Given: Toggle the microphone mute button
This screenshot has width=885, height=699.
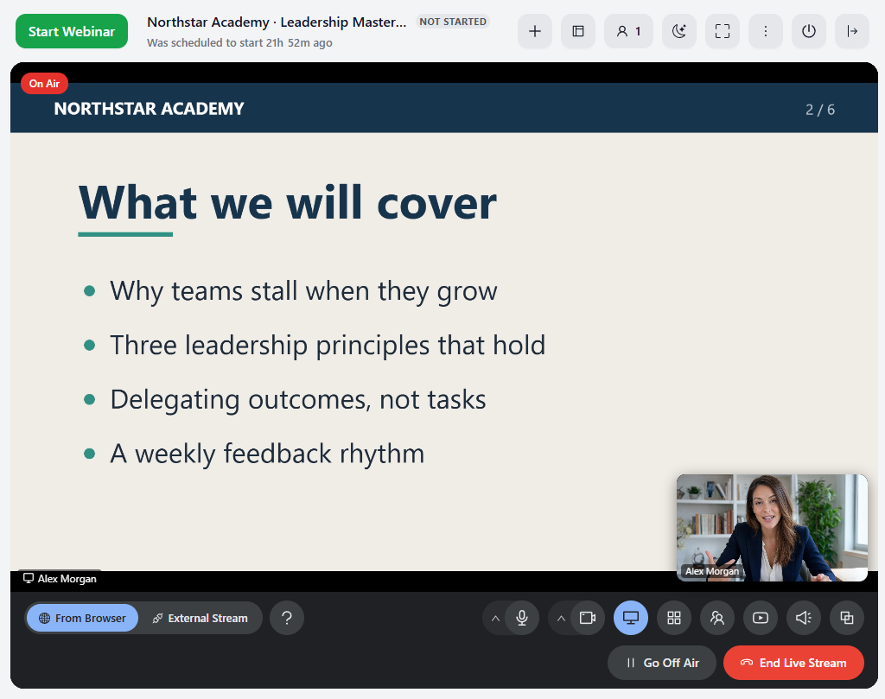Looking at the screenshot, I should [x=522, y=618].
